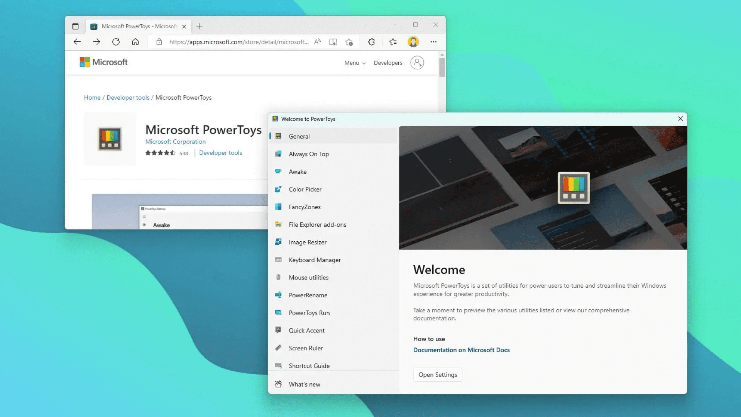Select FancyZones in sidebar

point(333,207)
